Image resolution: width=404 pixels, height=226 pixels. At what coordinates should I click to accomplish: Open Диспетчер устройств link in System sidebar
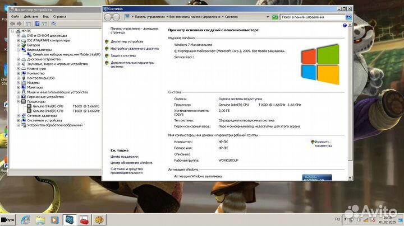pyautogui.click(x=127, y=41)
